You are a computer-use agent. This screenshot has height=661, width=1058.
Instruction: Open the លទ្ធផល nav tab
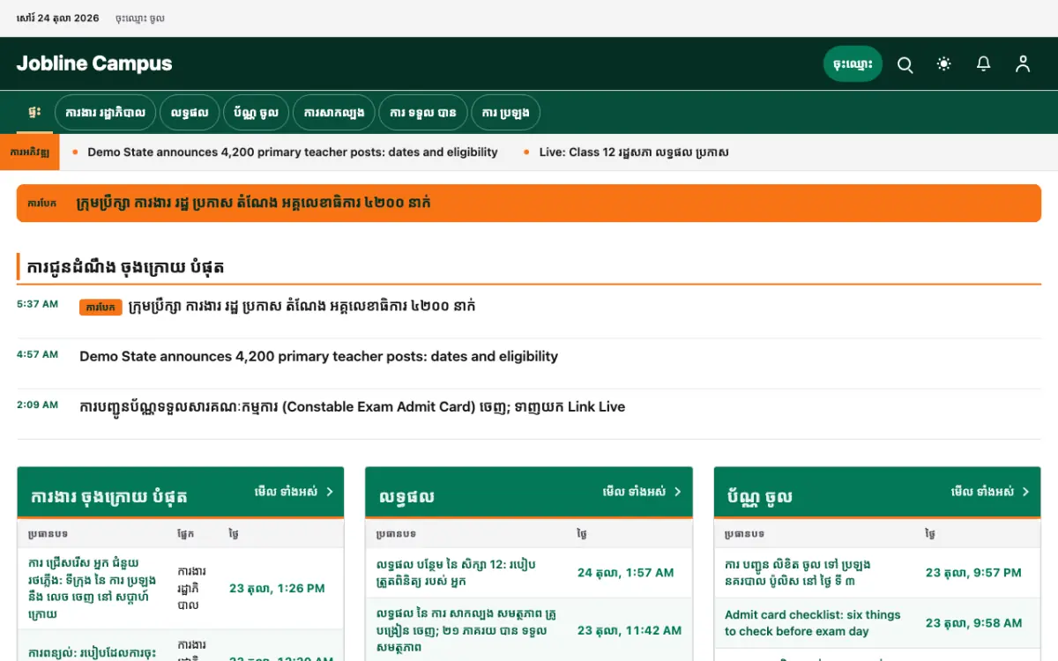(190, 113)
